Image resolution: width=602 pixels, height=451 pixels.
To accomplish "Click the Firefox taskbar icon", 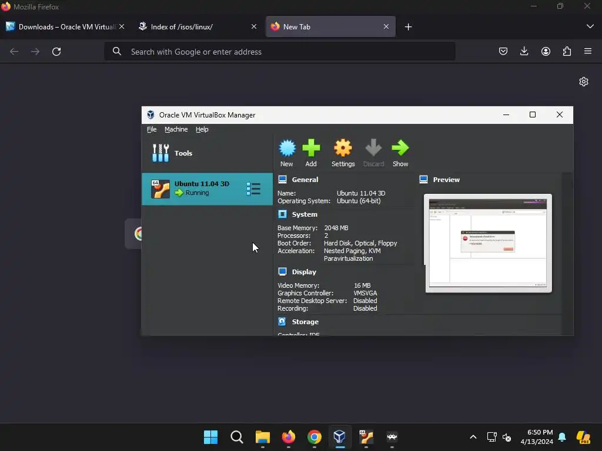I will [x=288, y=437].
